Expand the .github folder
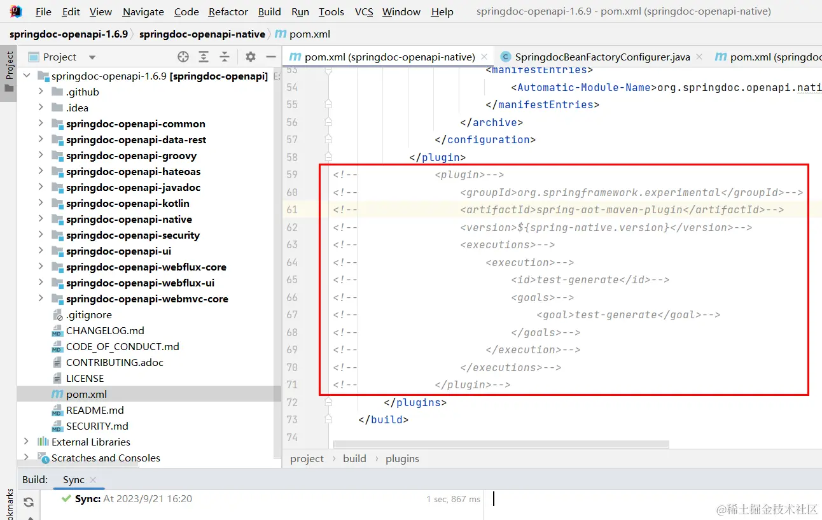This screenshot has width=822, height=520. [x=41, y=92]
